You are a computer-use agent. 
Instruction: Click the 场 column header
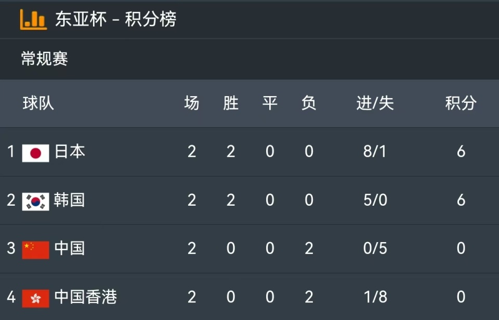192,103
